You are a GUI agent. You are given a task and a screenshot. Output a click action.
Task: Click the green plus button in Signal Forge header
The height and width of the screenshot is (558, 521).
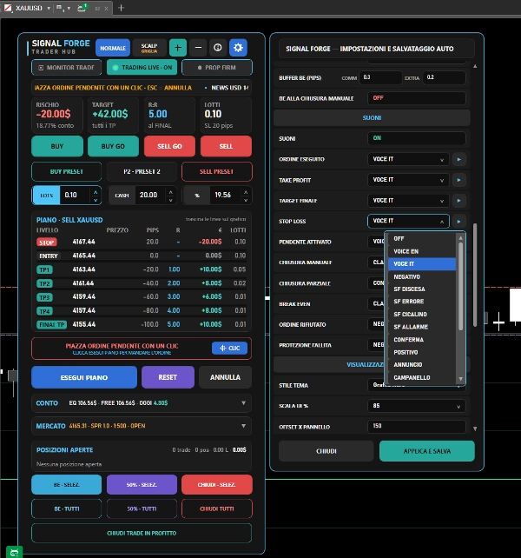click(178, 47)
